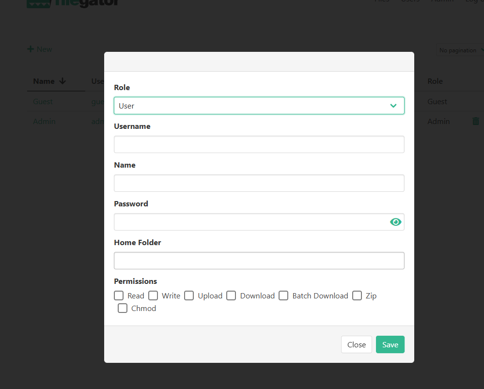Click the Role dropdown chevron arrow
The width and height of the screenshot is (484, 389).
click(393, 106)
